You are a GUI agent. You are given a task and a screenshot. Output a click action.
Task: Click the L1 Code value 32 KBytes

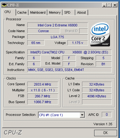click(x=97, y=90)
